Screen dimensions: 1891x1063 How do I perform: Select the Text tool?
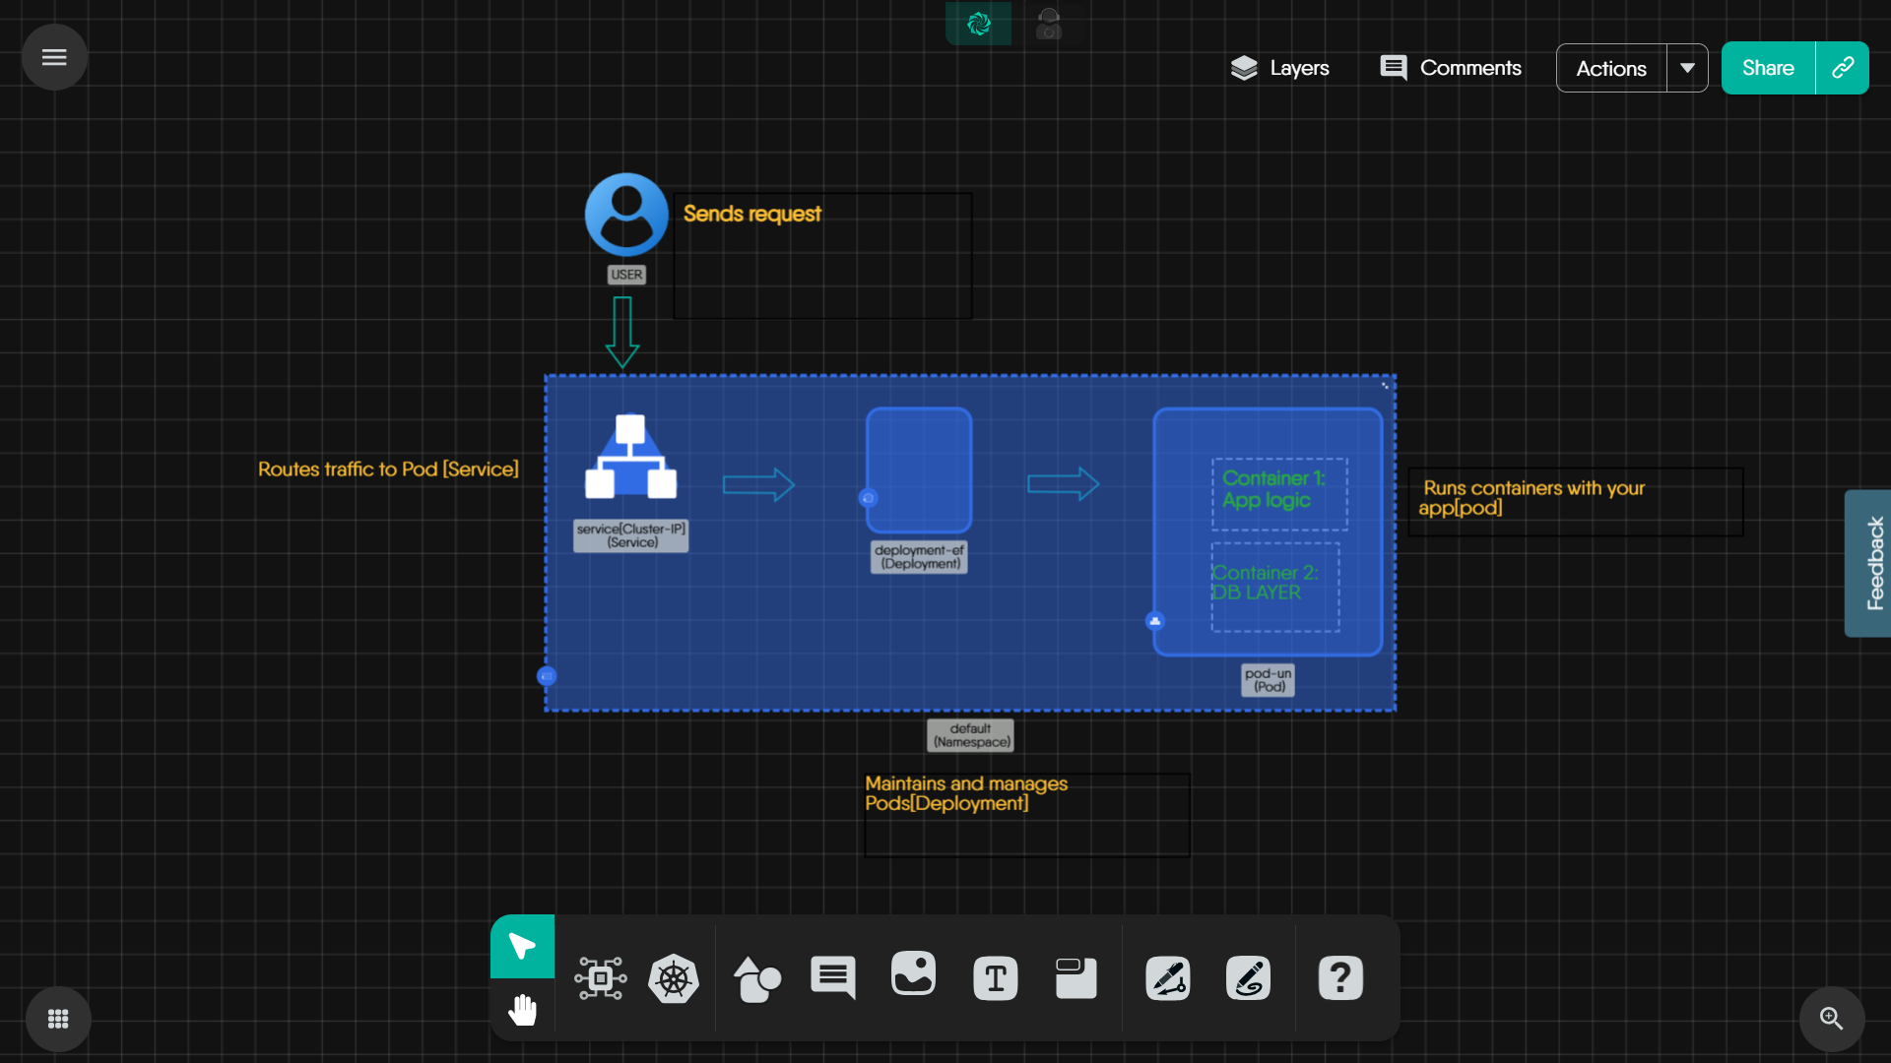(x=995, y=977)
